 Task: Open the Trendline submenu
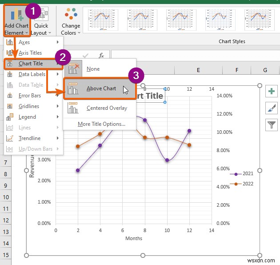(33, 138)
